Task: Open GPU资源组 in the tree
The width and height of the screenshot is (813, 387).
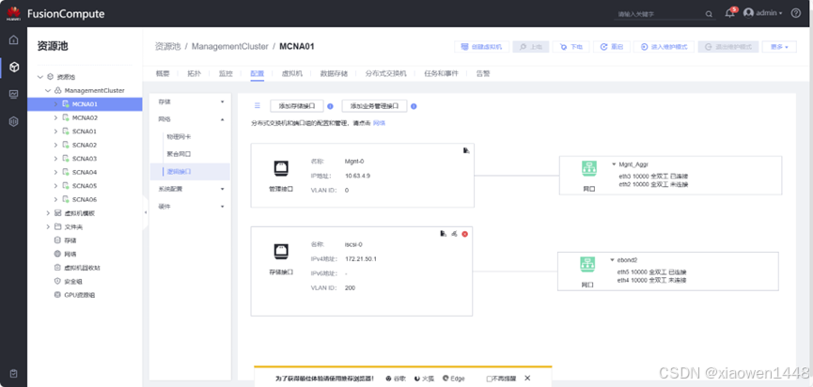Action: [x=79, y=295]
